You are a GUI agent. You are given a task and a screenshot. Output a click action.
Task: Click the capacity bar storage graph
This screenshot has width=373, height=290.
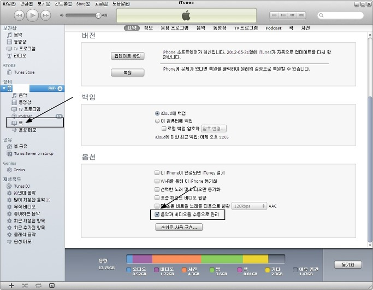[205, 259]
